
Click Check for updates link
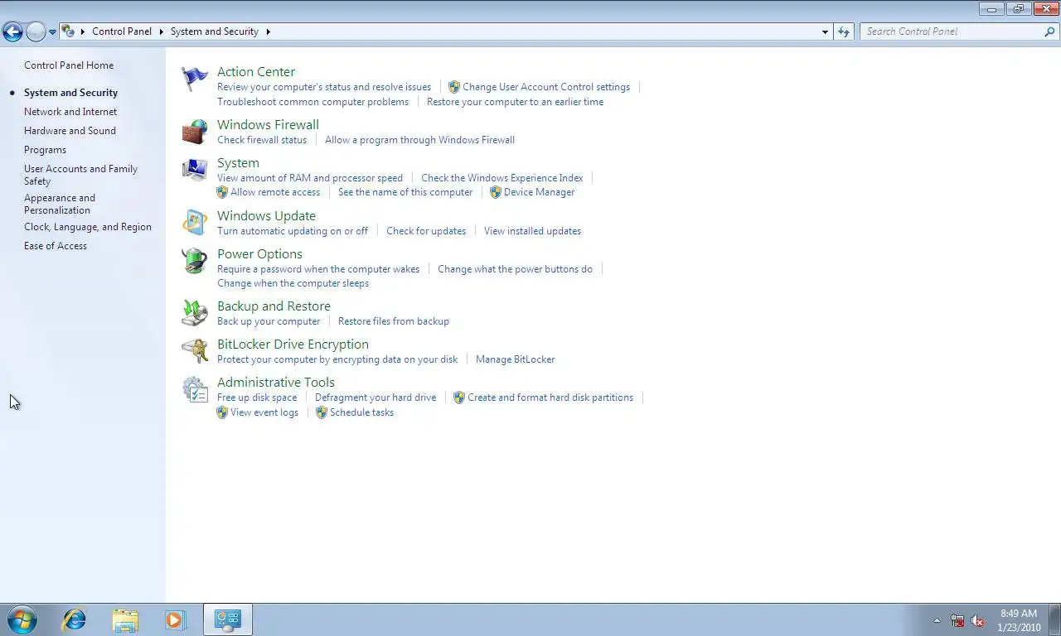pos(426,231)
